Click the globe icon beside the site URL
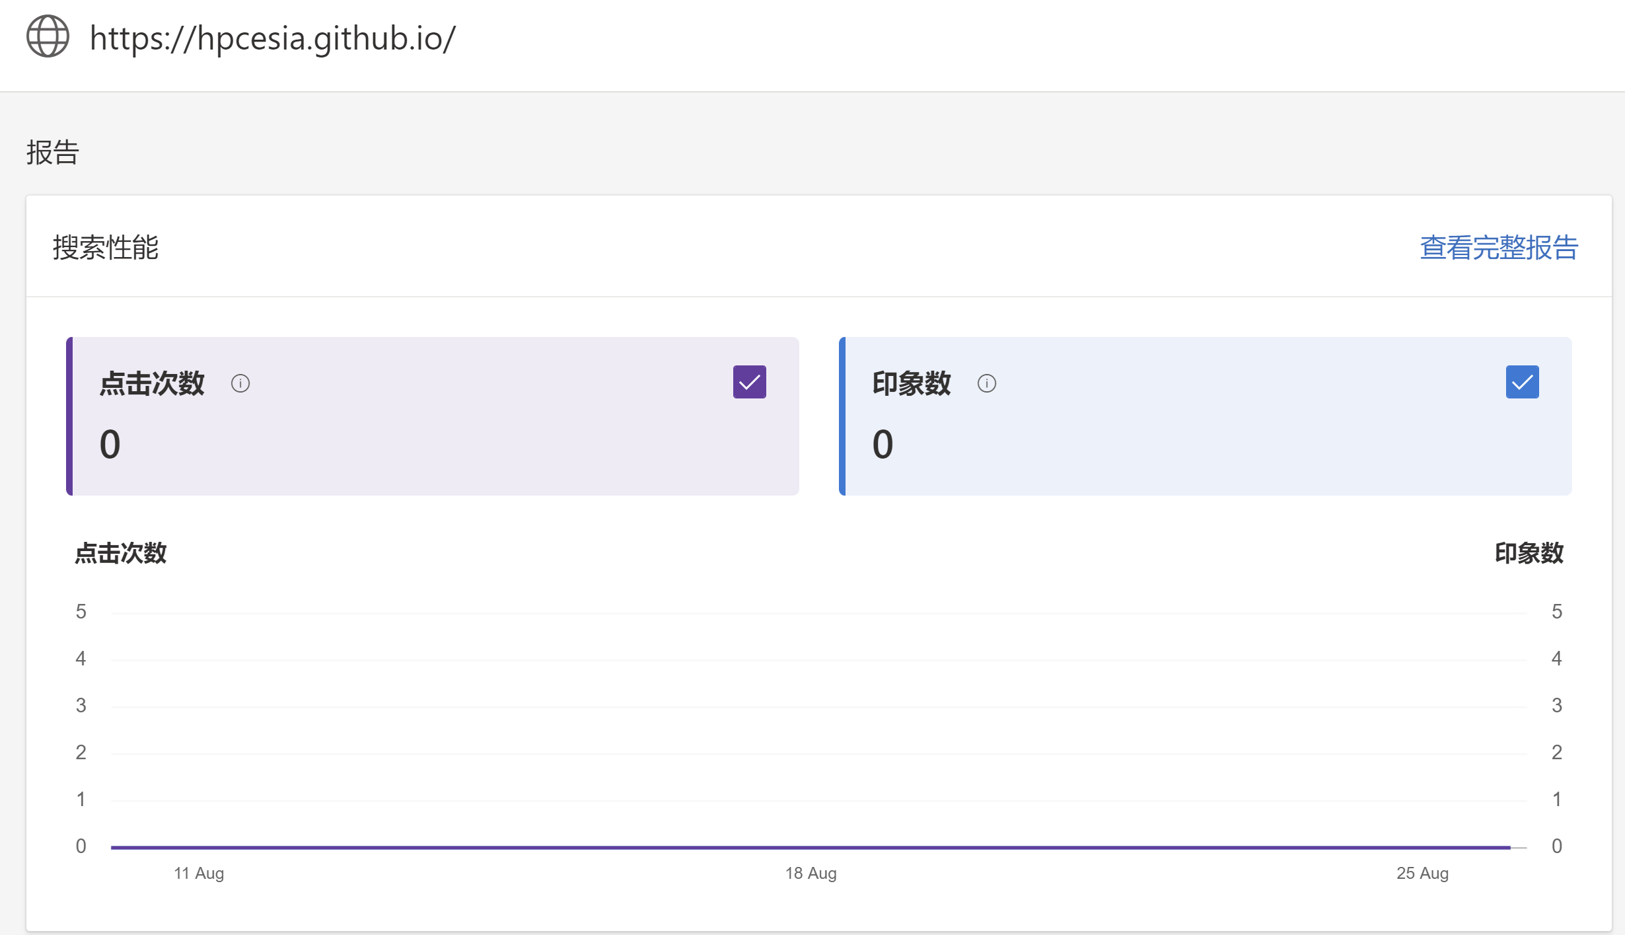This screenshot has width=1625, height=935. pyautogui.click(x=47, y=36)
